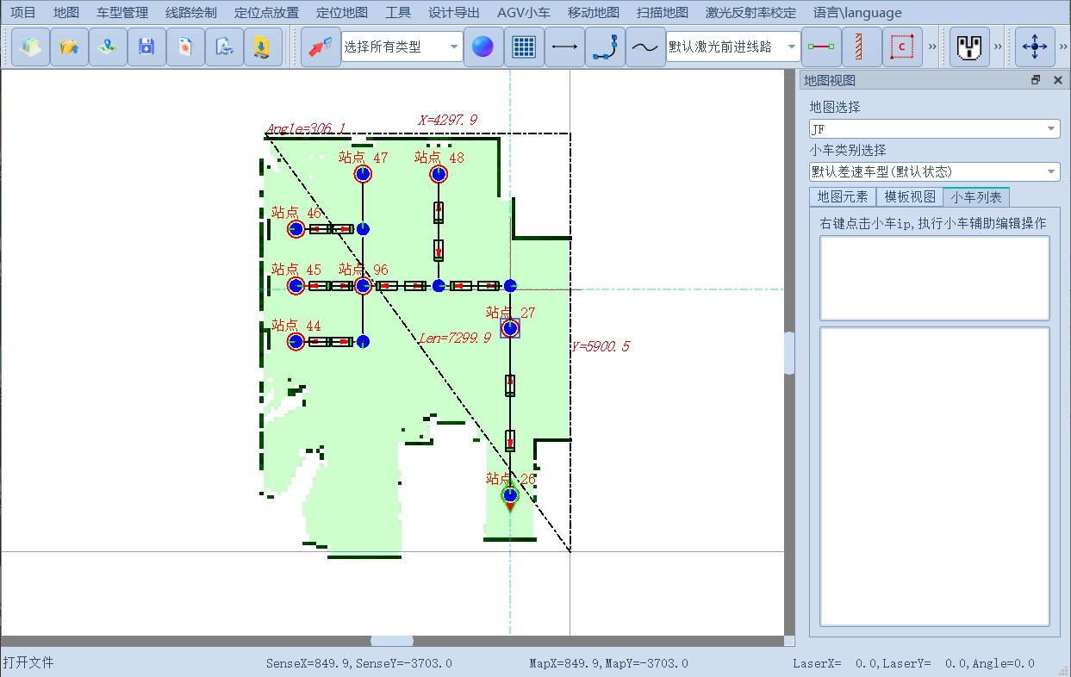Viewport: 1071px width, 677px height.
Task: Select the straight line arrow tool
Action: tap(564, 47)
